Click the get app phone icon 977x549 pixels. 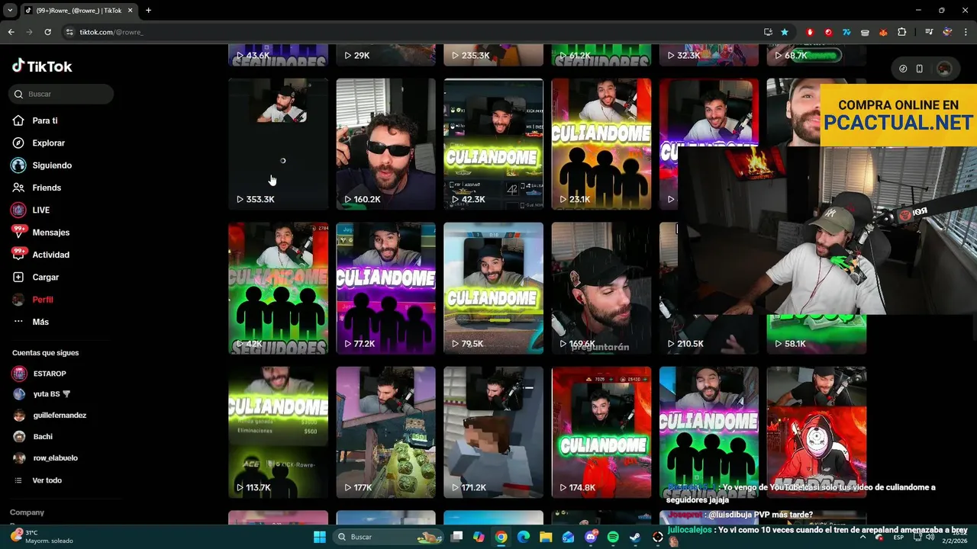(919, 69)
